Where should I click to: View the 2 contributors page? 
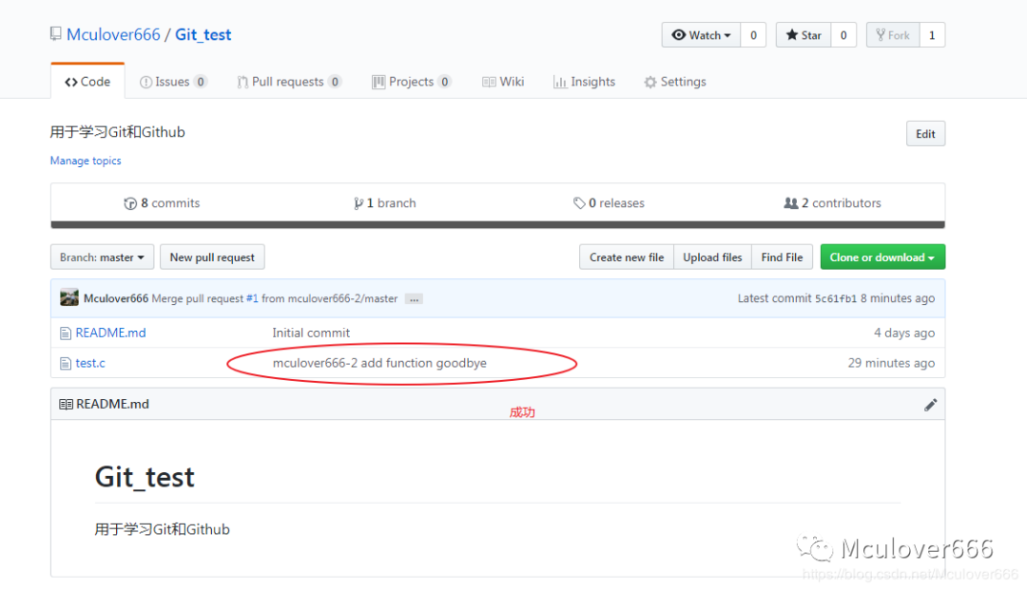click(832, 203)
